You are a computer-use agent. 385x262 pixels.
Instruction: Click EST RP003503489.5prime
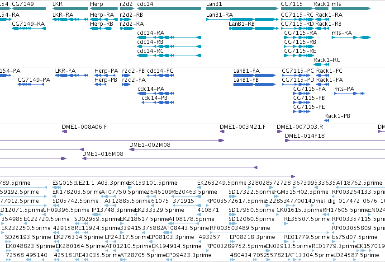click(x=269, y=233)
